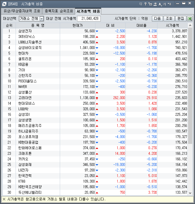The image size is (195, 204).
Task: Select the LG전자 stock name
Action: (x=23, y=170)
